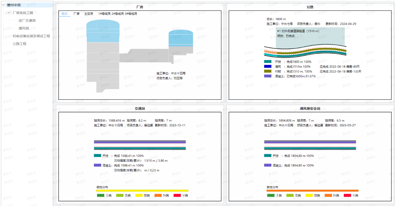
Task: Open 进厂交通洞 in the project tree
Action: (x=27, y=21)
